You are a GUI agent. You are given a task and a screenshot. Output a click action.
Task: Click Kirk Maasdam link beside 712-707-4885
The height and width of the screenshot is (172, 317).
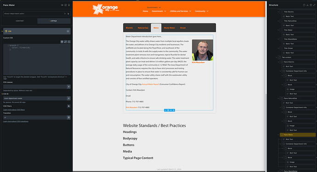tap(131, 108)
